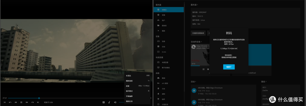This screenshot has width=306, height=106.
Task: Click 服务器: 690QNAP text
Action: [x=199, y=12]
